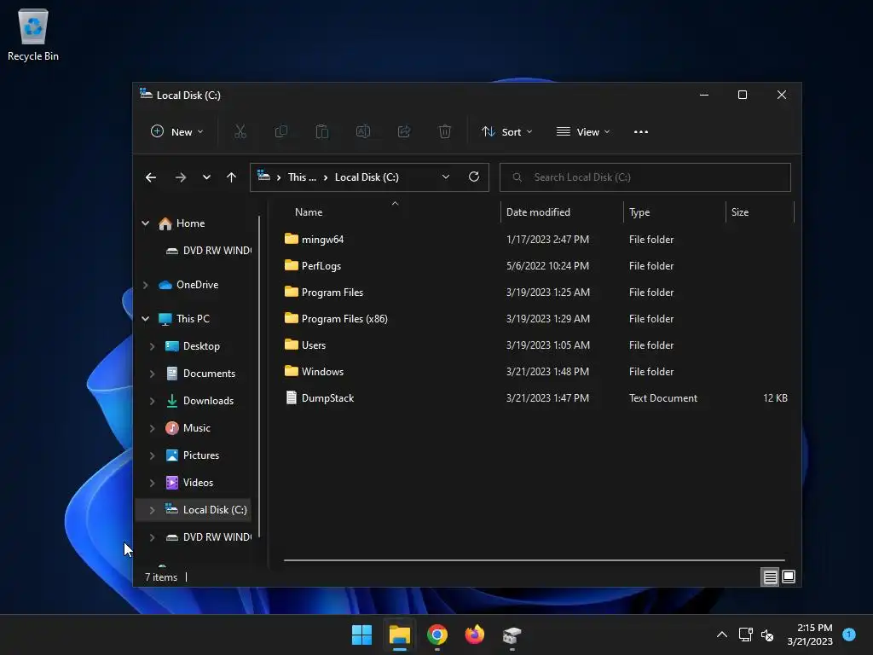873x655 pixels.
Task: Expand the Desktop tree node
Action: pyautogui.click(x=152, y=346)
